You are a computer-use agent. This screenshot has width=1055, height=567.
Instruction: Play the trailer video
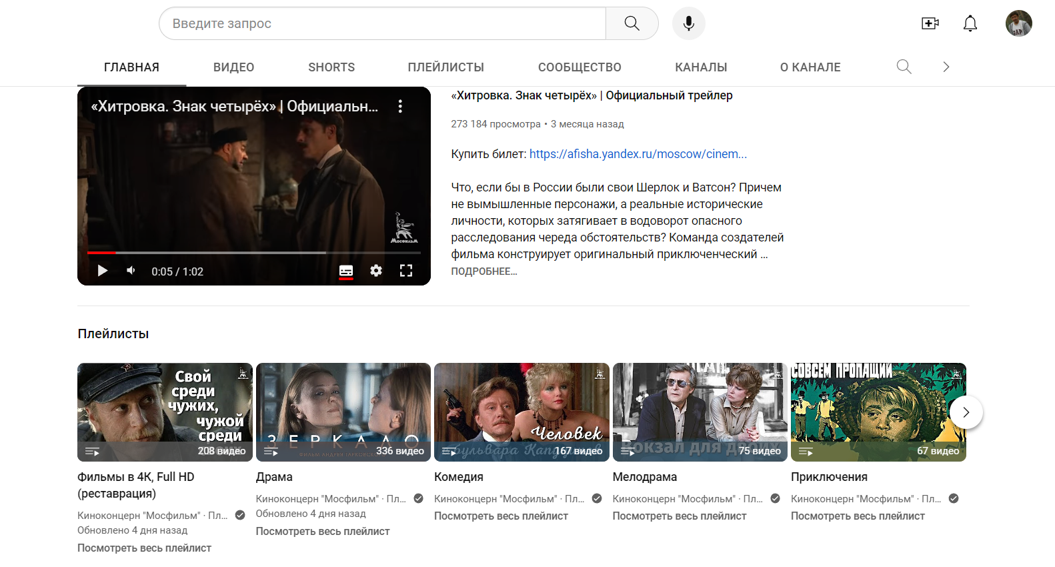102,271
